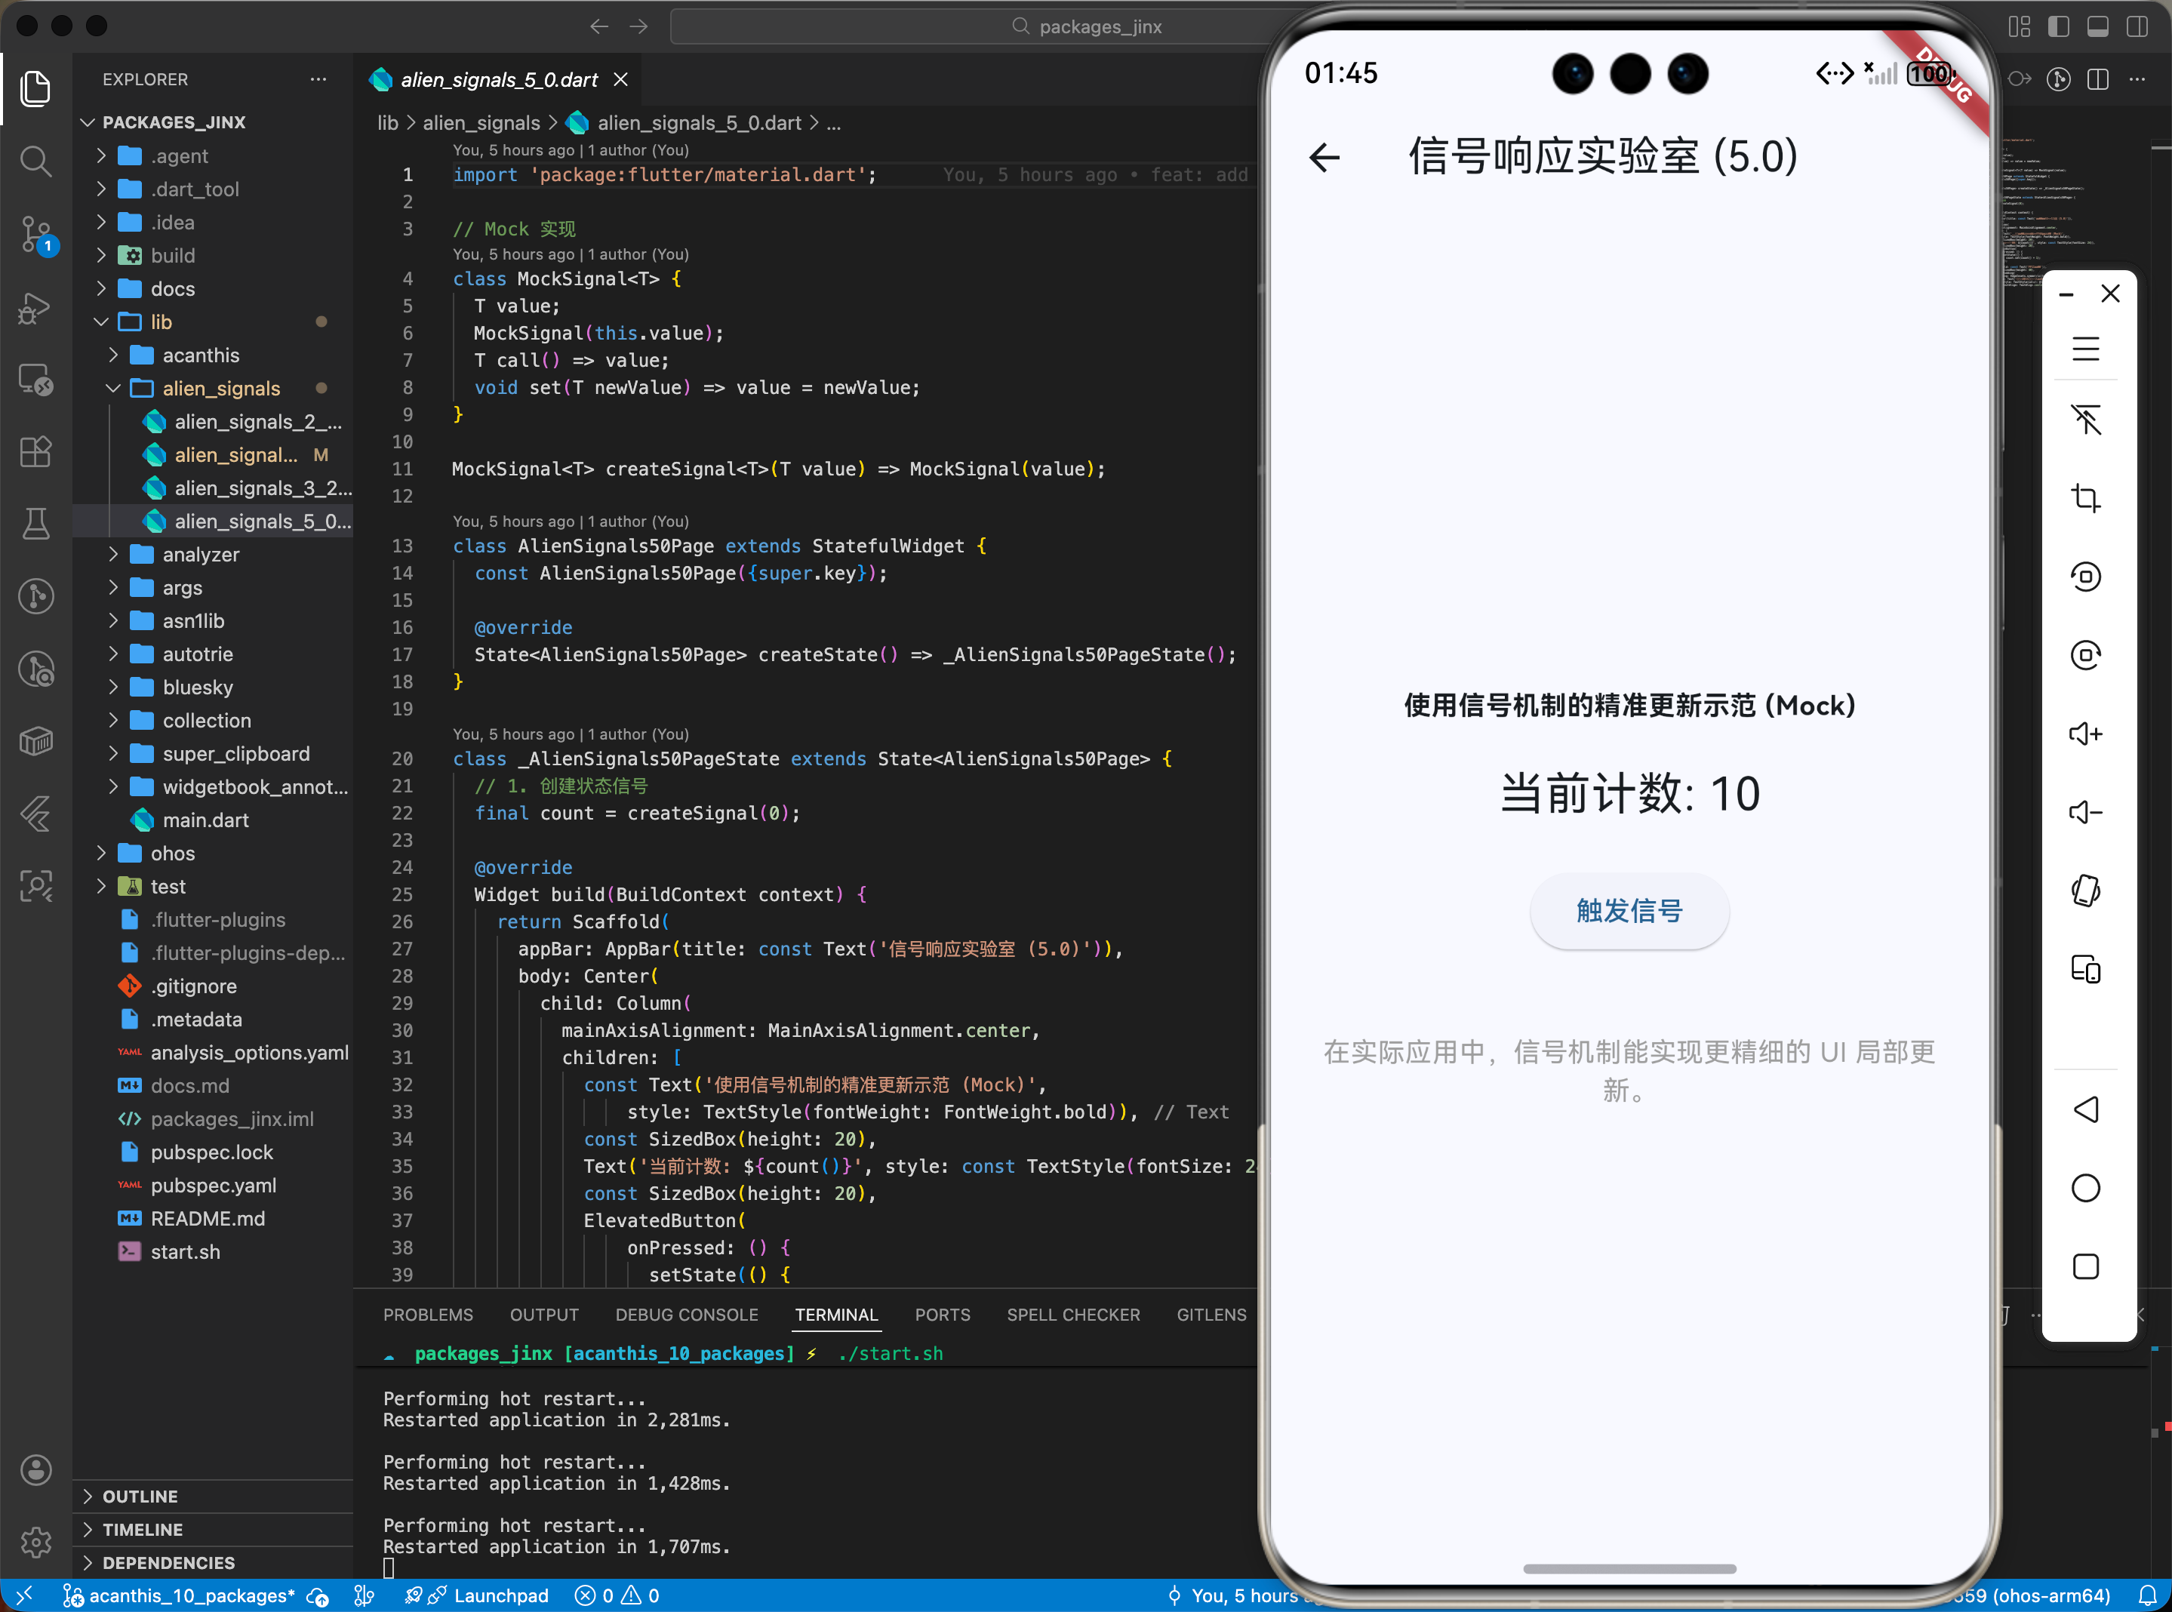Screen dimensions: 2172x1612
Task: Toggle the bottom panel layout button
Action: [x=2097, y=26]
